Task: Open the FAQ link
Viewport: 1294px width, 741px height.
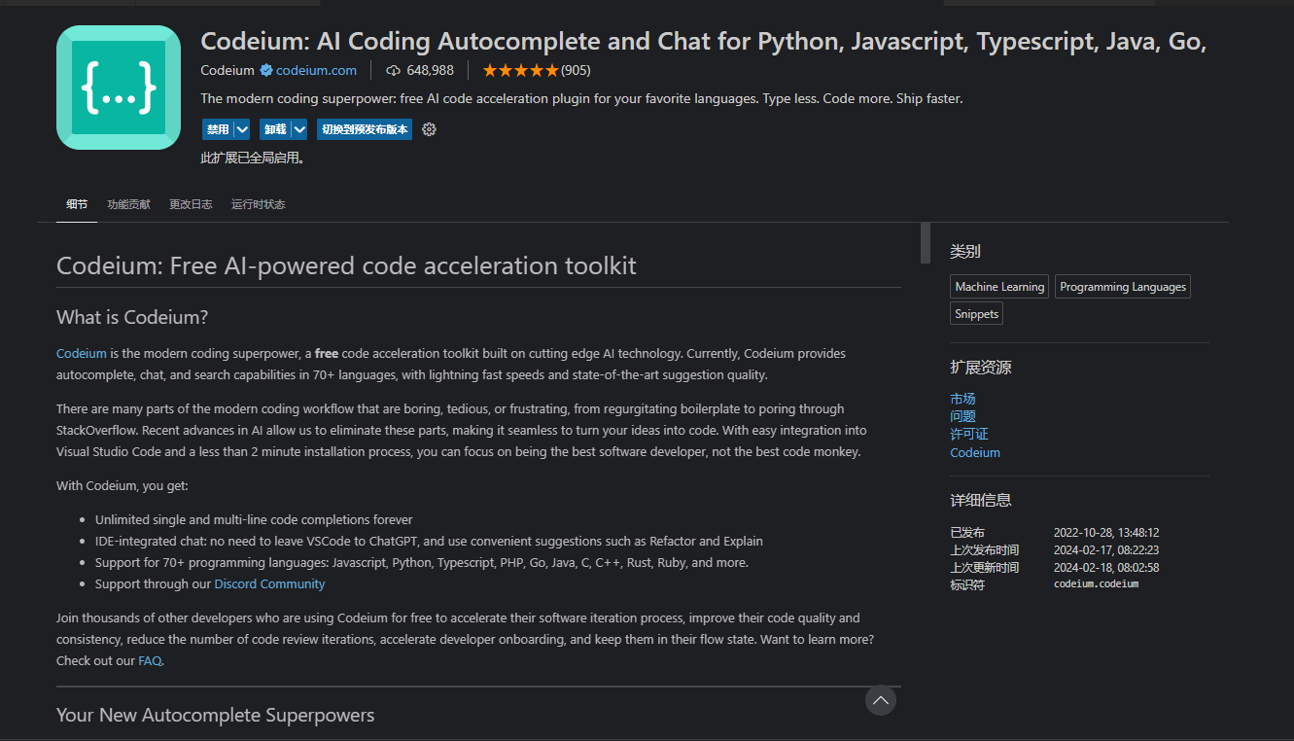Action: coord(150,661)
